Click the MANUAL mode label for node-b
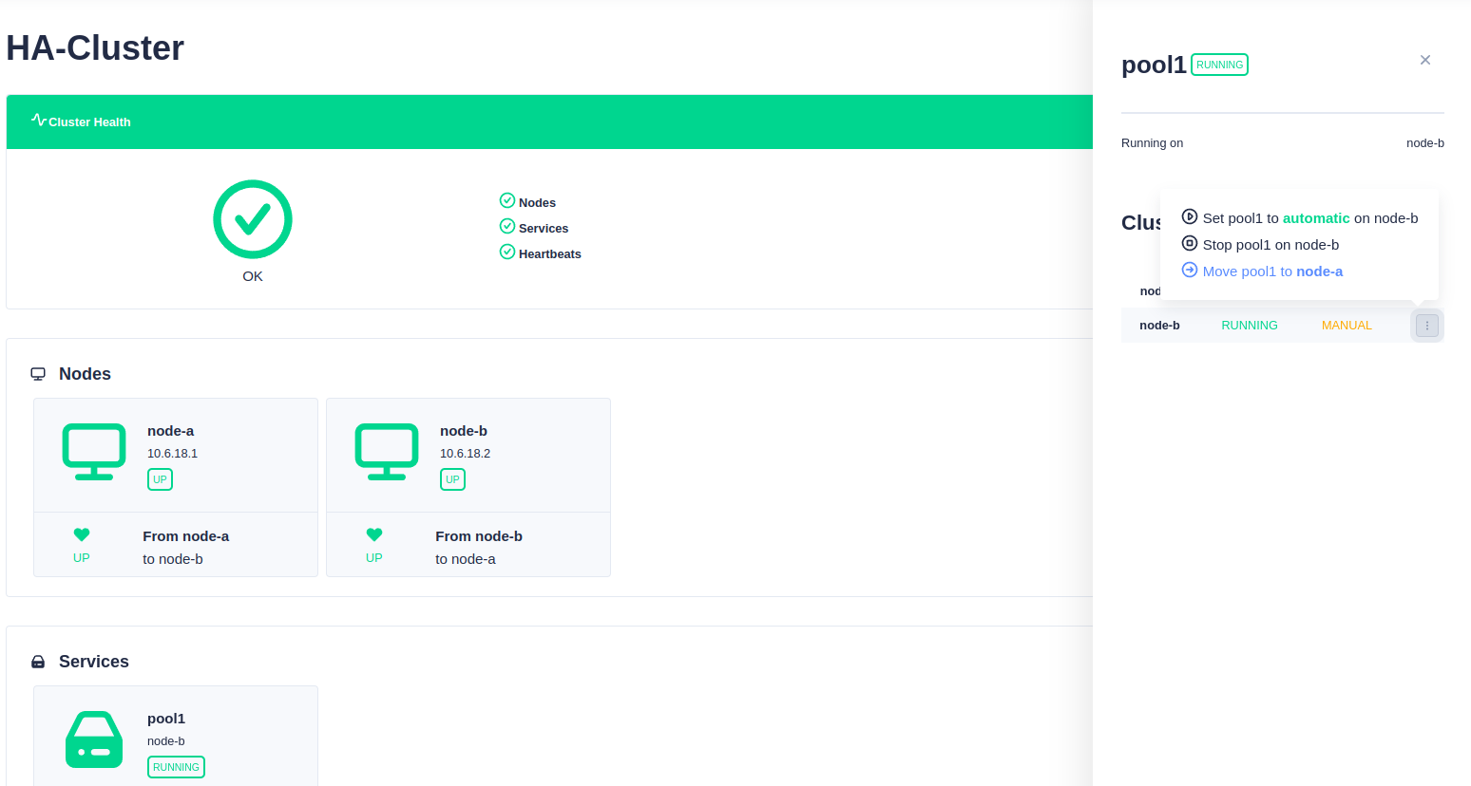The image size is (1471, 786). click(1347, 326)
